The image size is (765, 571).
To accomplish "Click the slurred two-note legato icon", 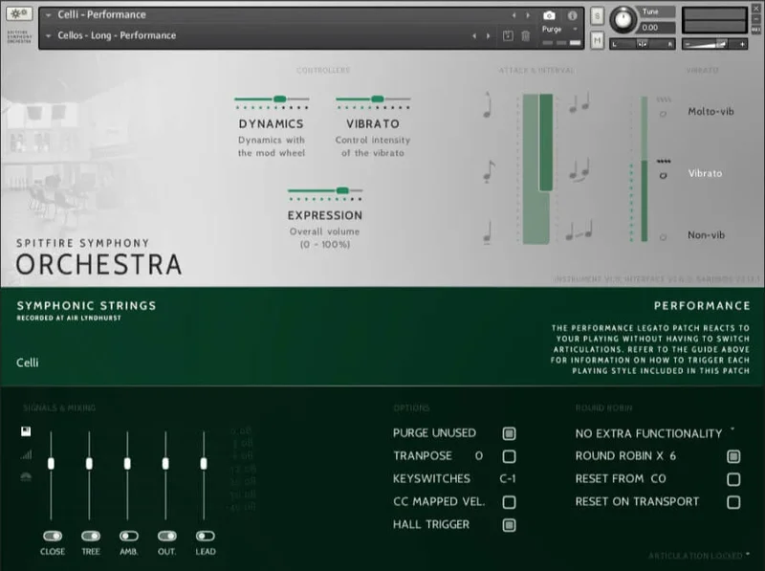I will click(579, 169).
